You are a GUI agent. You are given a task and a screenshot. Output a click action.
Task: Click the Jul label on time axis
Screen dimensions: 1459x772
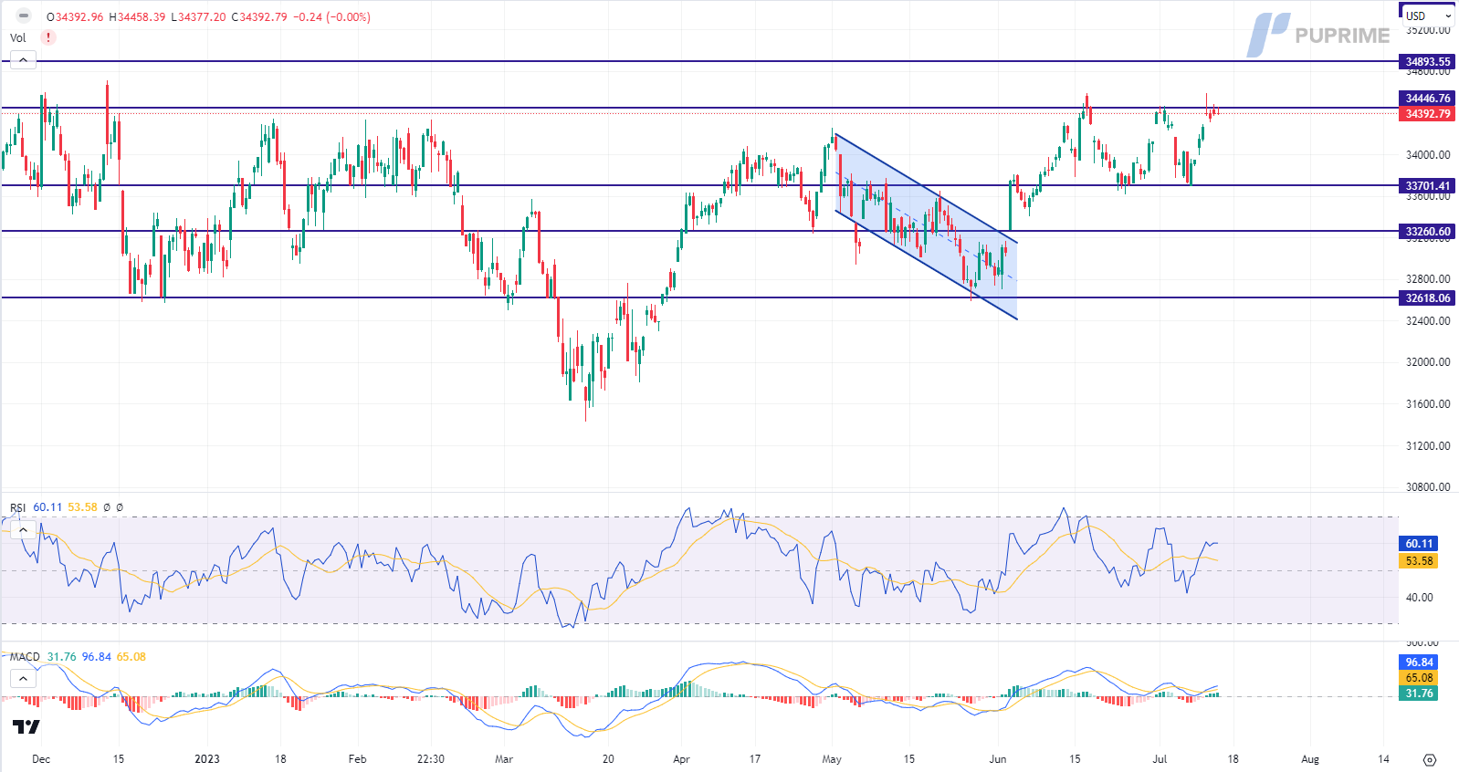pos(1160,759)
